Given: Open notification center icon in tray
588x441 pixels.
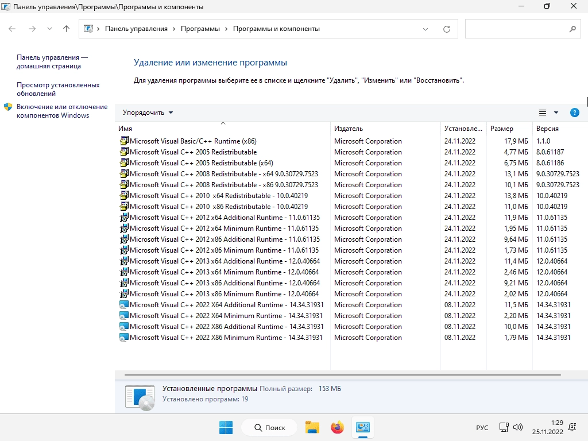Looking at the screenshot, I should coord(572,427).
